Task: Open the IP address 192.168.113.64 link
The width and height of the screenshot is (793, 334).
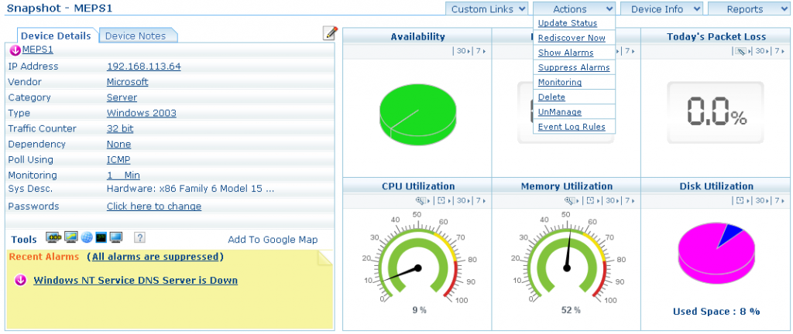Action: click(x=143, y=66)
